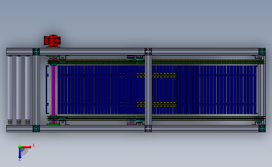
Task: Select the central vertical aluminum profile post
Action: tap(148, 90)
